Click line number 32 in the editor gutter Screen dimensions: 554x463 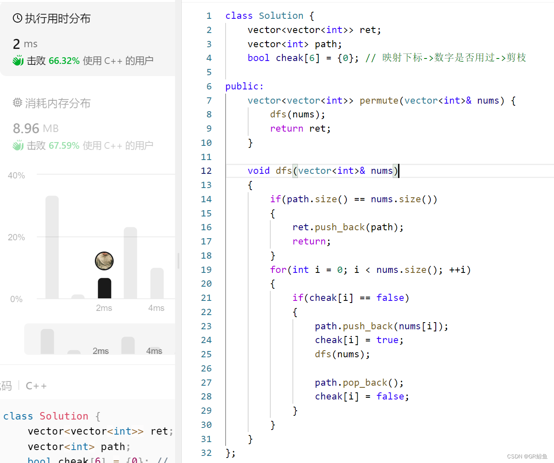tap(206, 453)
